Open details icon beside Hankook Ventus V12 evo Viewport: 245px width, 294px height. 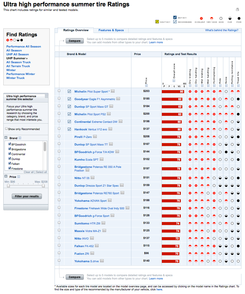coord(110,129)
